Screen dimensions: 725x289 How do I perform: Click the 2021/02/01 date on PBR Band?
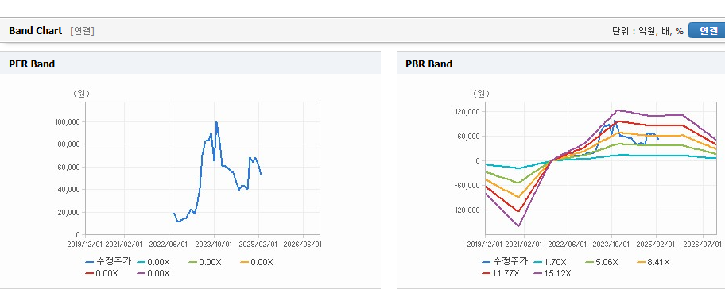point(525,244)
